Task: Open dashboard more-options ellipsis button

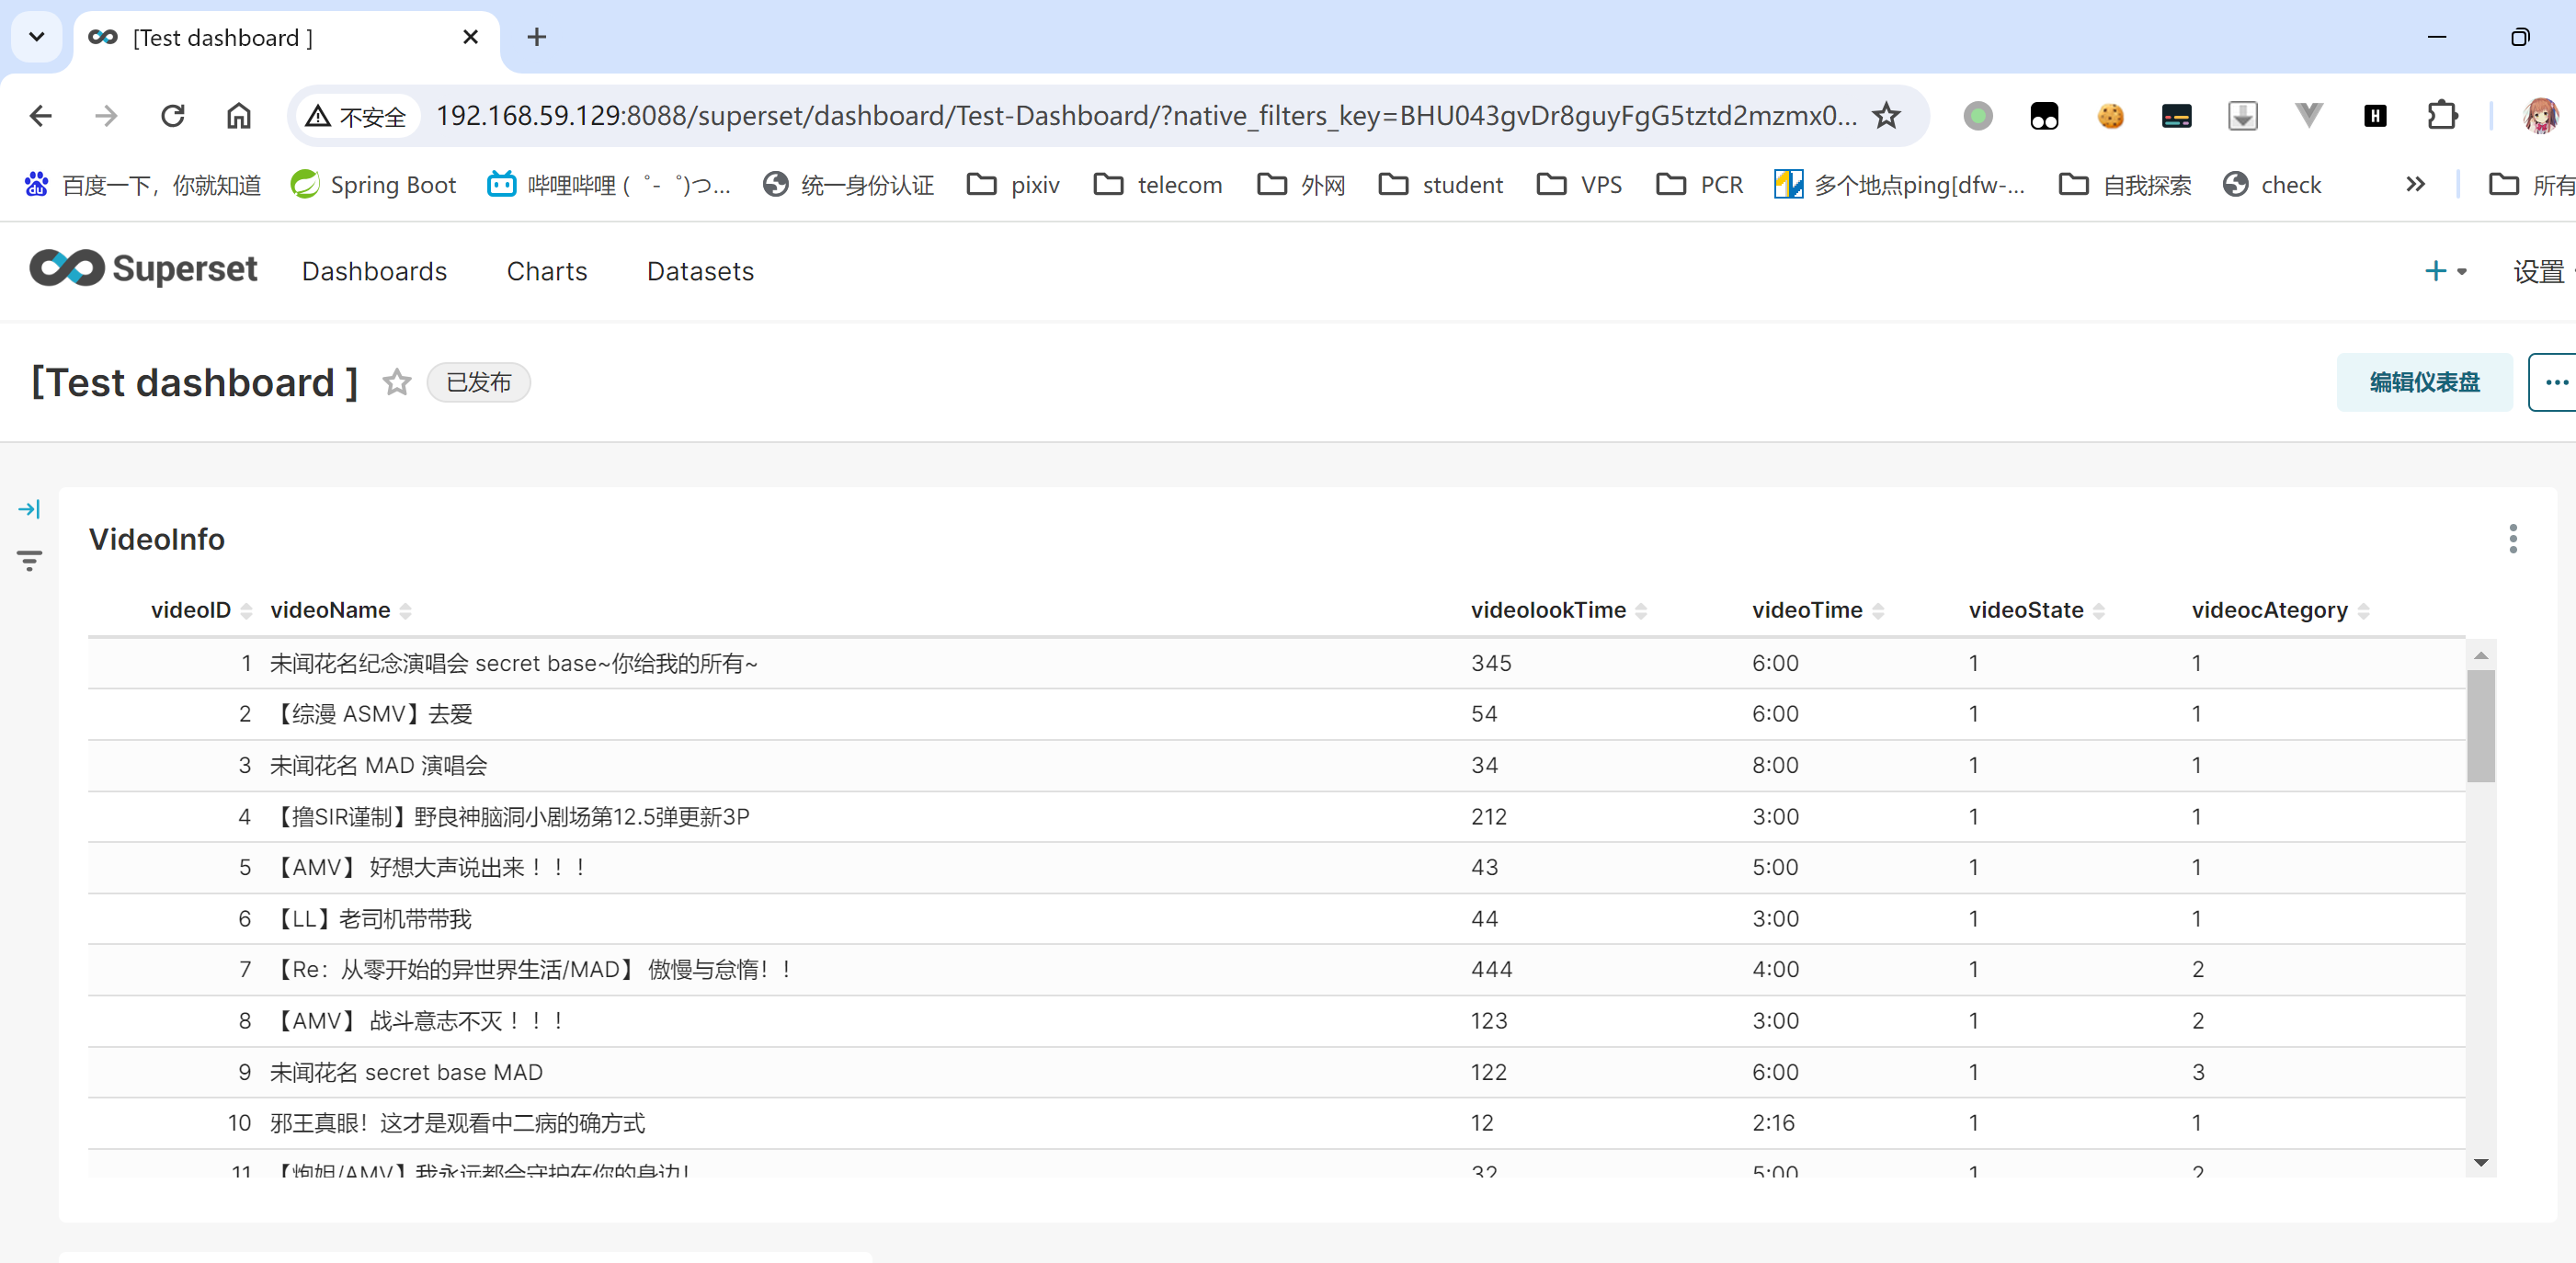Action: 2555,382
